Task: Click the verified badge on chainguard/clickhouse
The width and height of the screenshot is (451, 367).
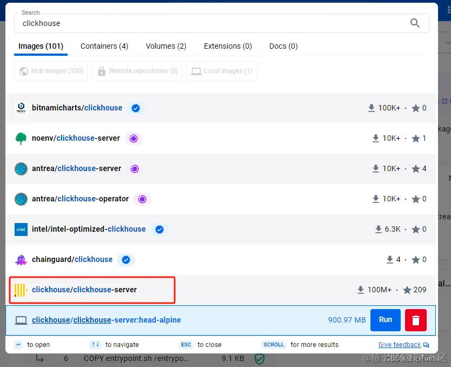Action: pos(126,260)
